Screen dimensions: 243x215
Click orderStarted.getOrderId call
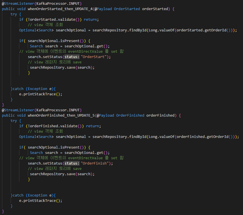(203, 30)
